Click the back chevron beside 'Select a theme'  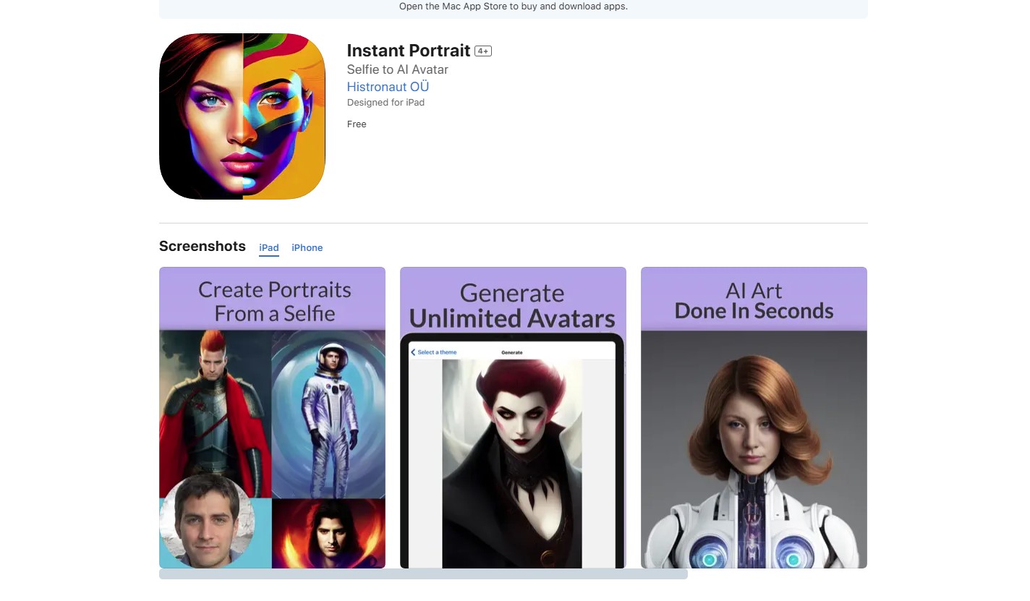pos(413,352)
